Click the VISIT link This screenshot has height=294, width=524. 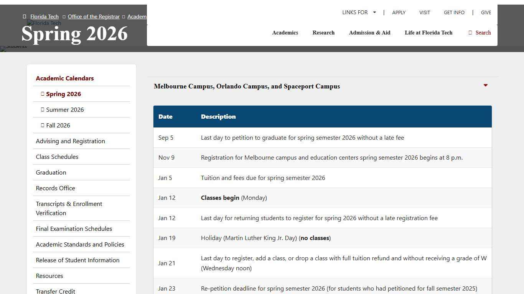point(424,13)
